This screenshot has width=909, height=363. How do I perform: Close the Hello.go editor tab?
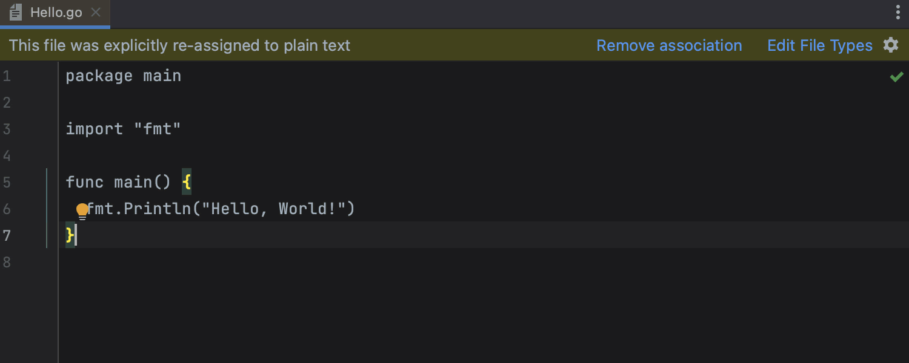pyautogui.click(x=96, y=12)
